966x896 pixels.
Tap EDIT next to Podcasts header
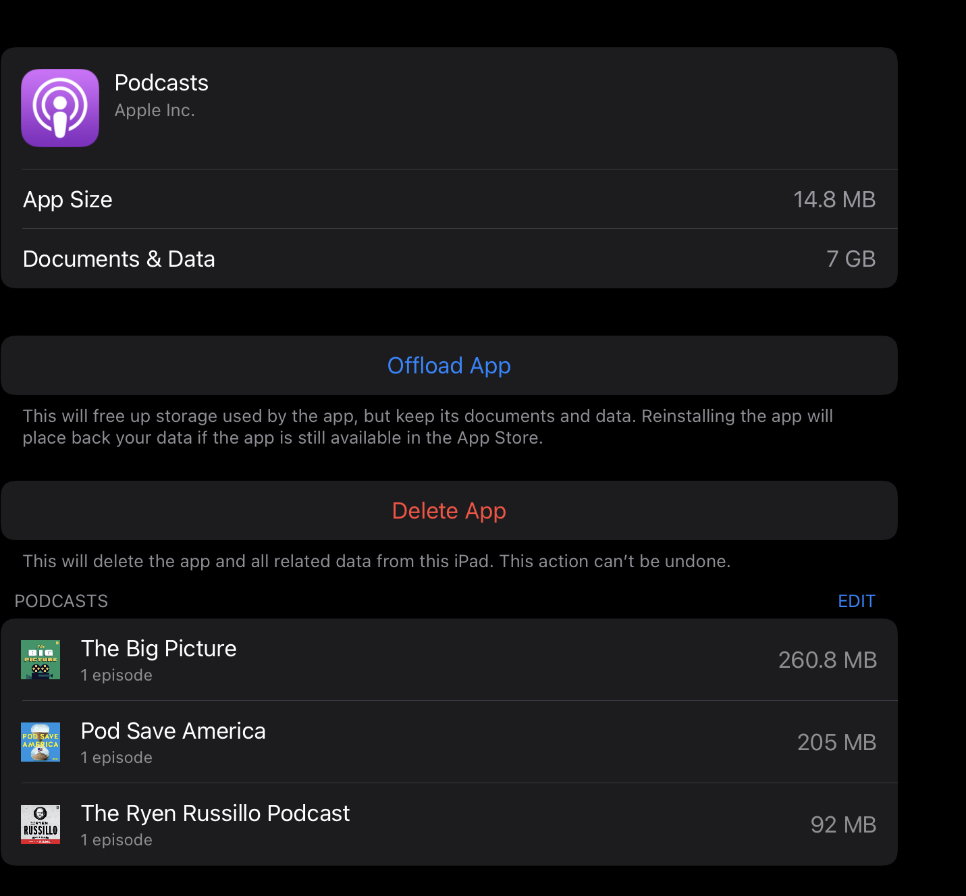pyautogui.click(x=857, y=601)
